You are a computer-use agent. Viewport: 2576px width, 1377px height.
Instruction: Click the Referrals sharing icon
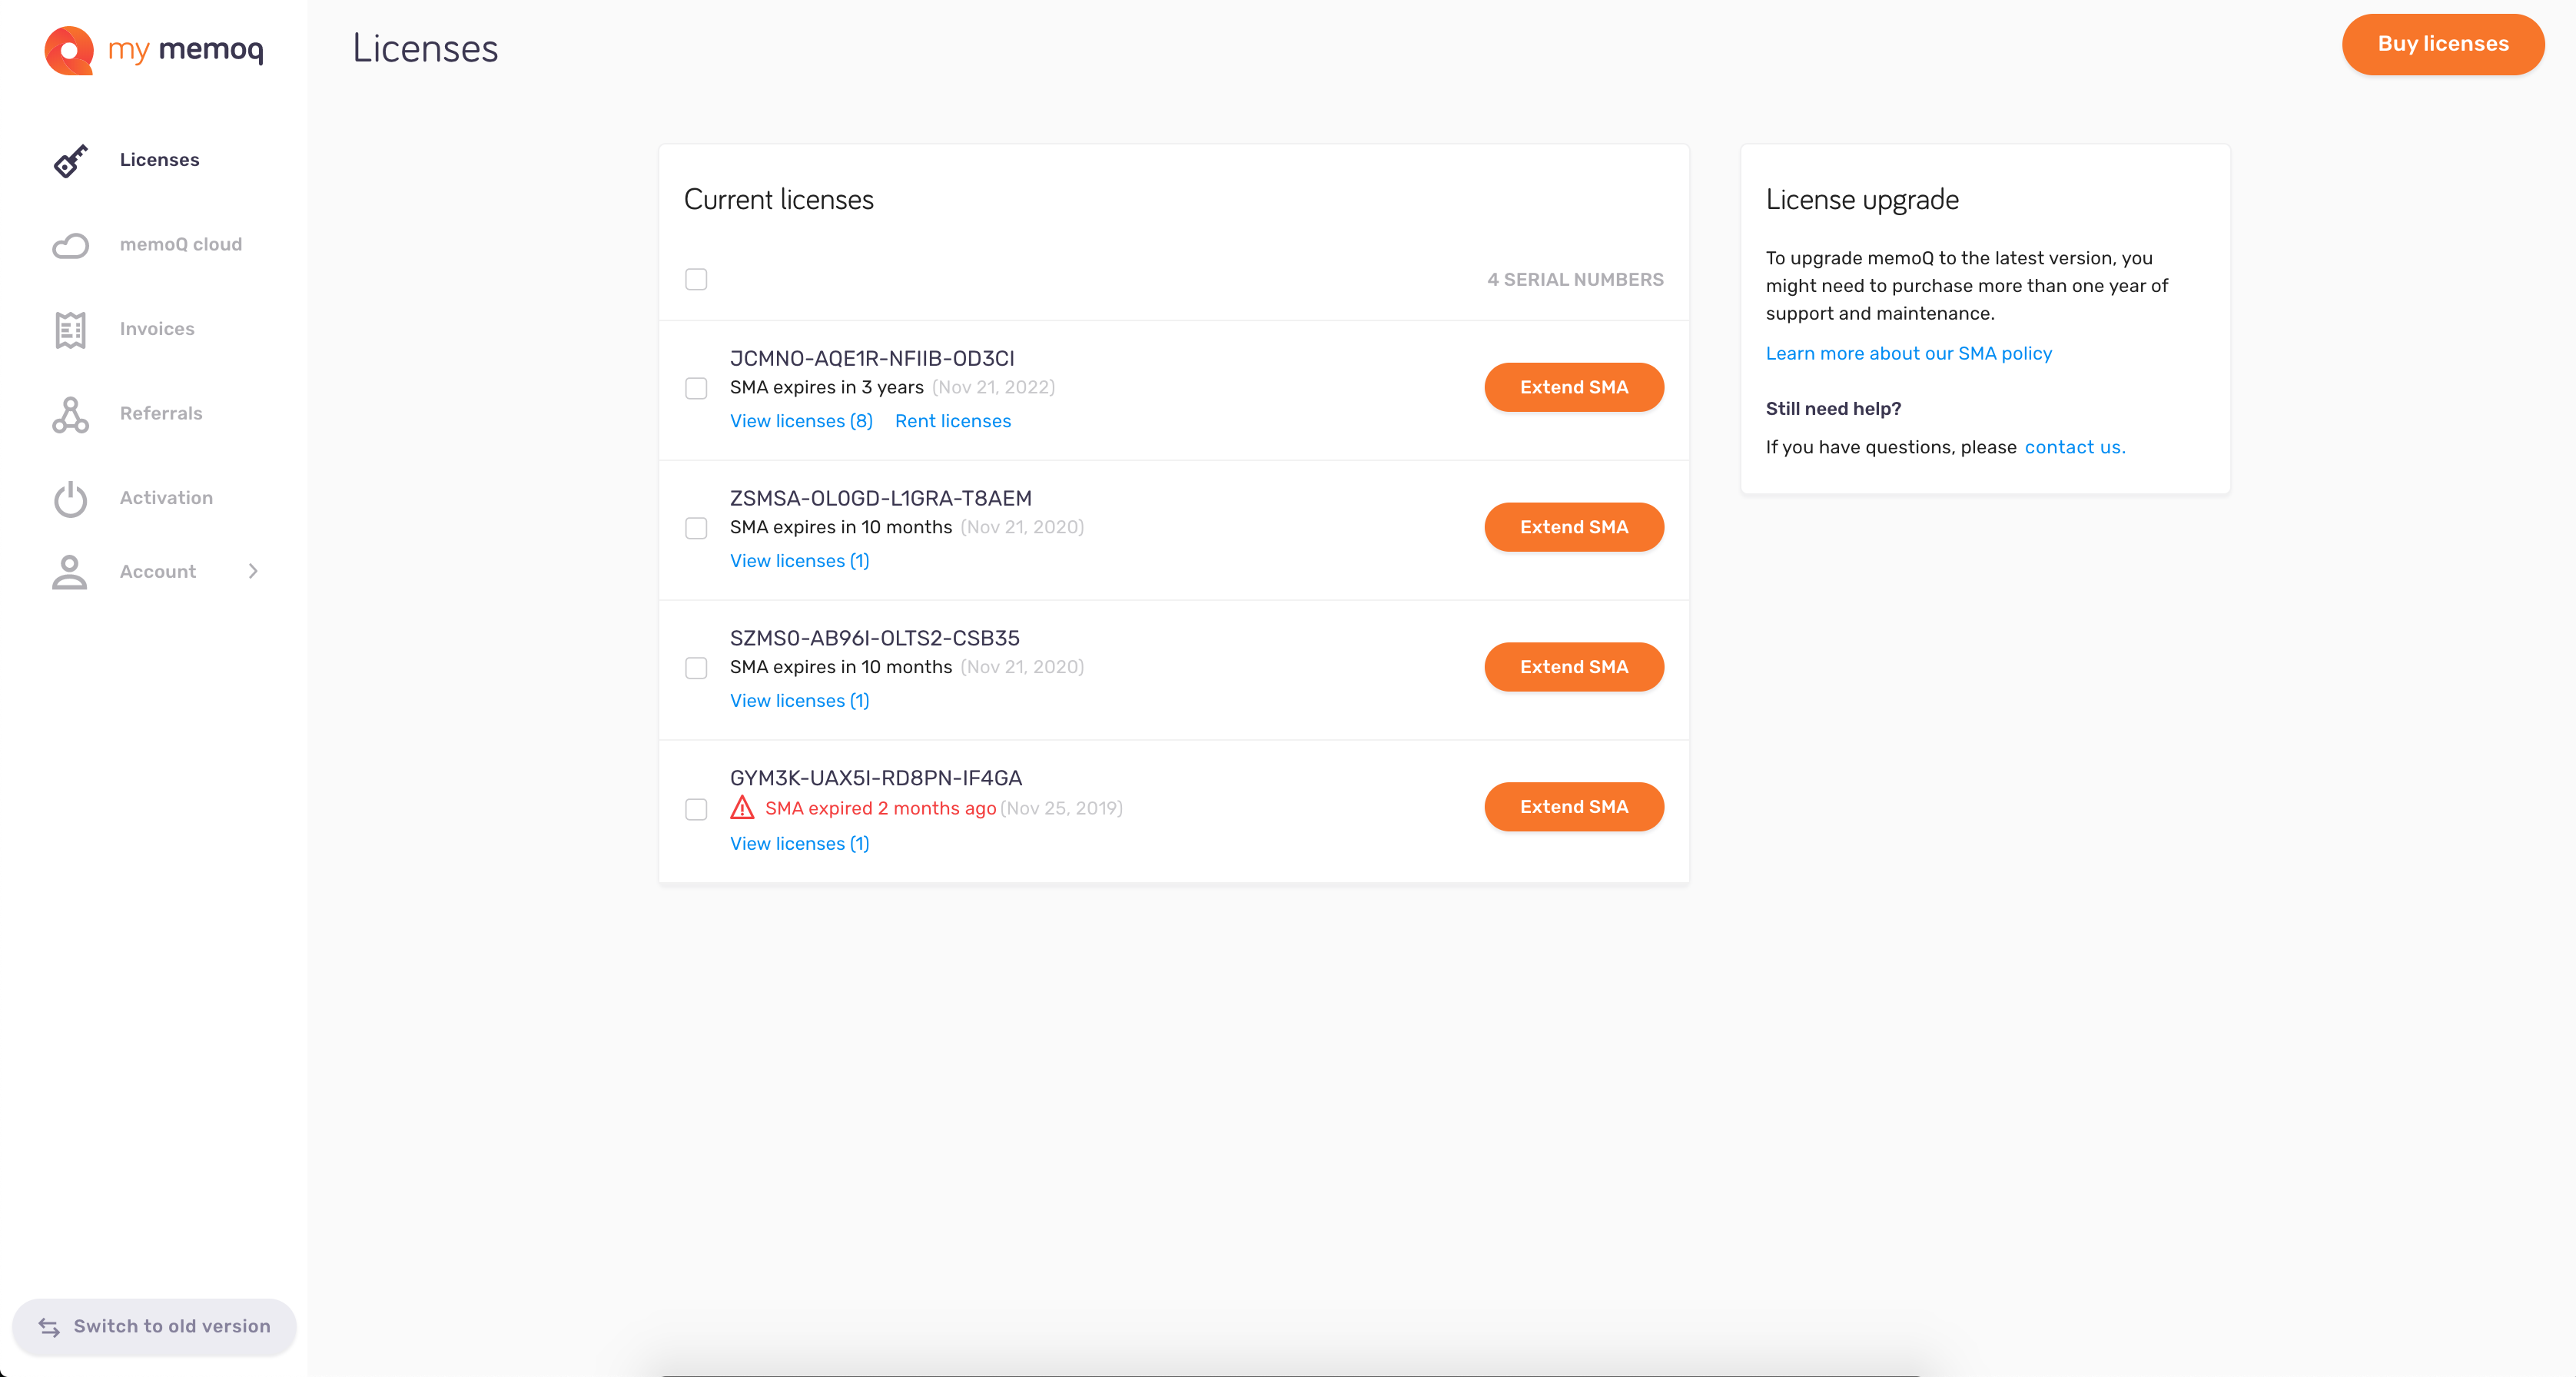pos(69,414)
